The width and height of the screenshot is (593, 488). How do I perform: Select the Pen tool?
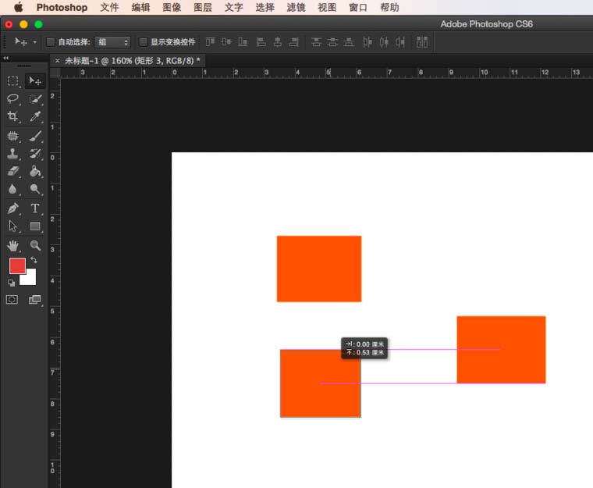coord(12,208)
